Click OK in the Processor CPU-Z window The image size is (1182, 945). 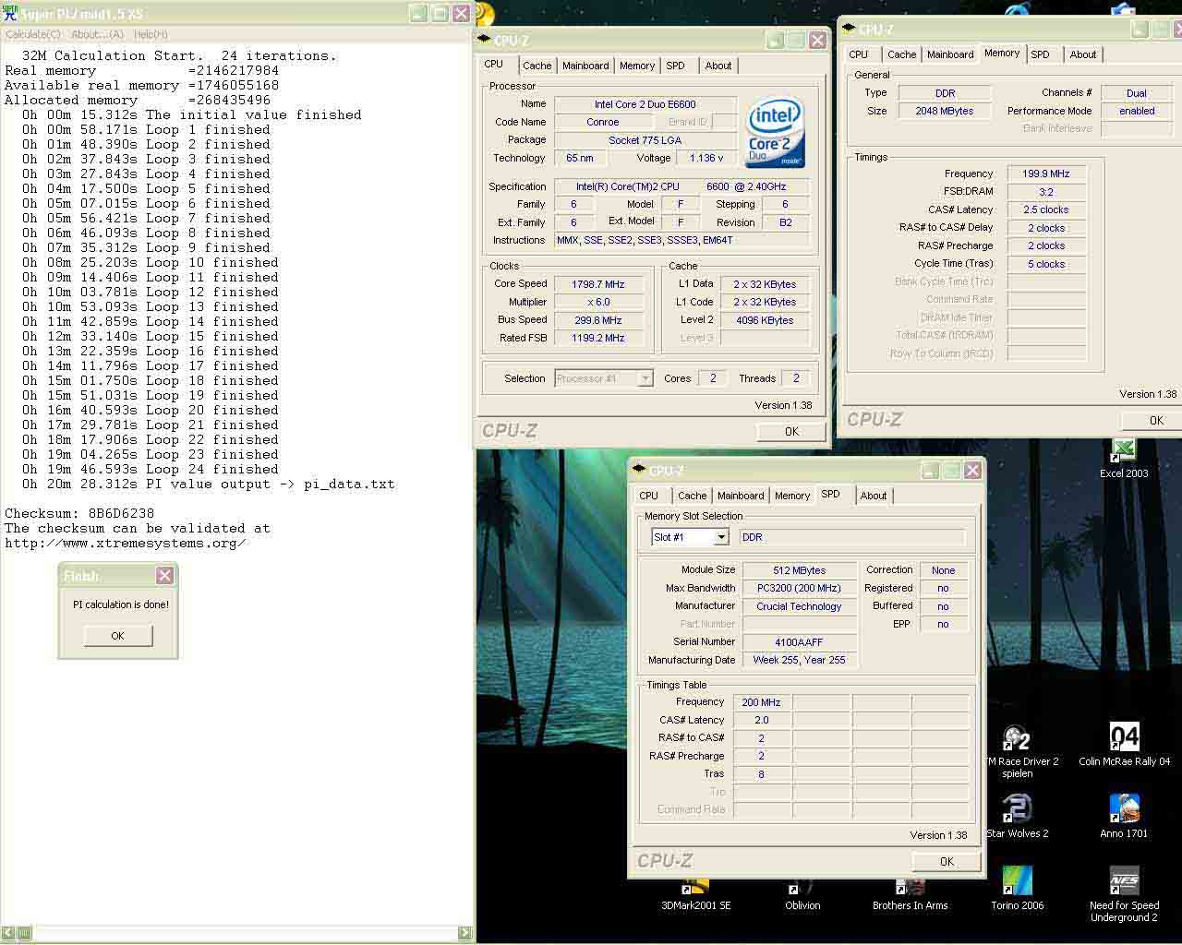[791, 431]
